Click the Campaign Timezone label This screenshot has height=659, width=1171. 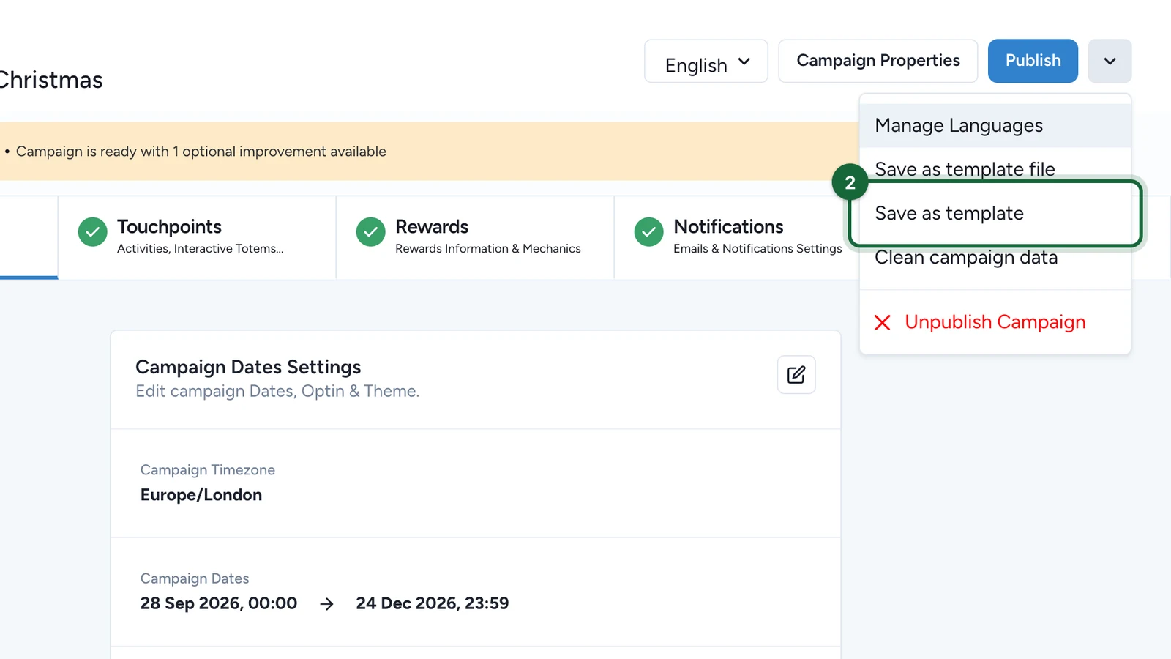208,470
